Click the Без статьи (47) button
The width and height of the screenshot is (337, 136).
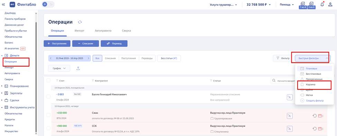tap(169, 58)
